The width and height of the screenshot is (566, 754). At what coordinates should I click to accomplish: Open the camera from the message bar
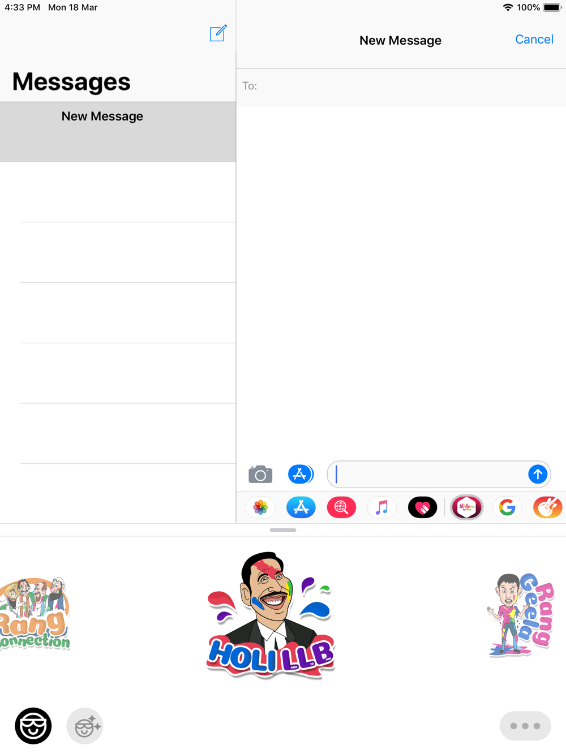click(260, 474)
